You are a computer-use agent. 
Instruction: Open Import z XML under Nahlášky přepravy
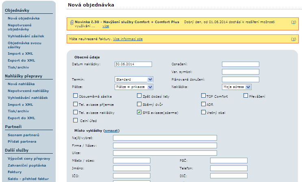click(20, 105)
